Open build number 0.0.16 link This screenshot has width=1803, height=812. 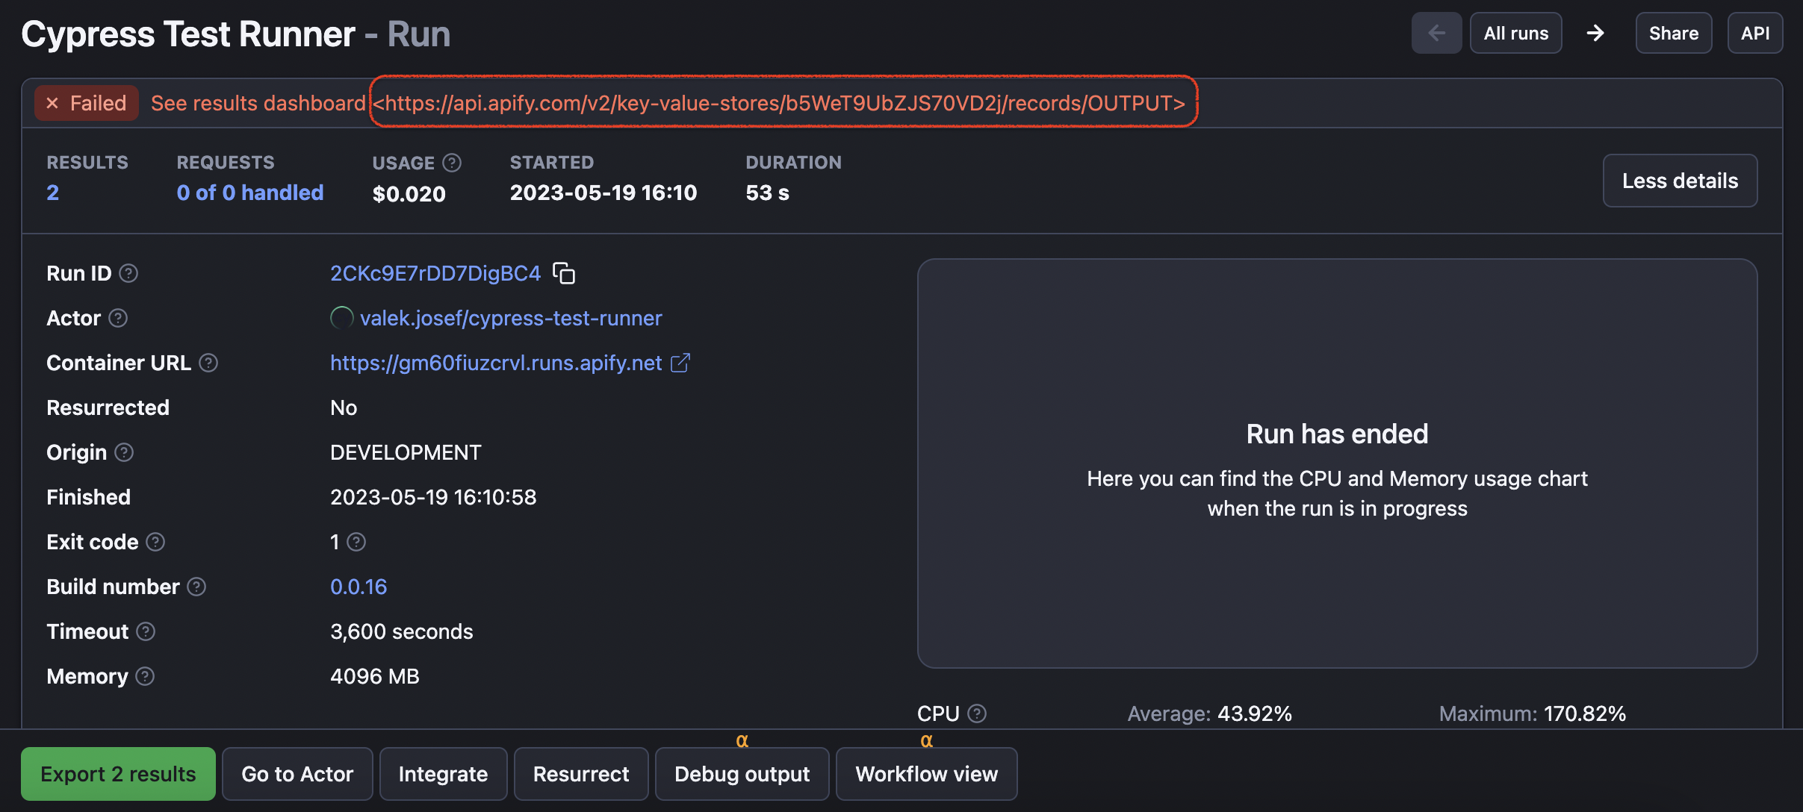pyautogui.click(x=359, y=587)
